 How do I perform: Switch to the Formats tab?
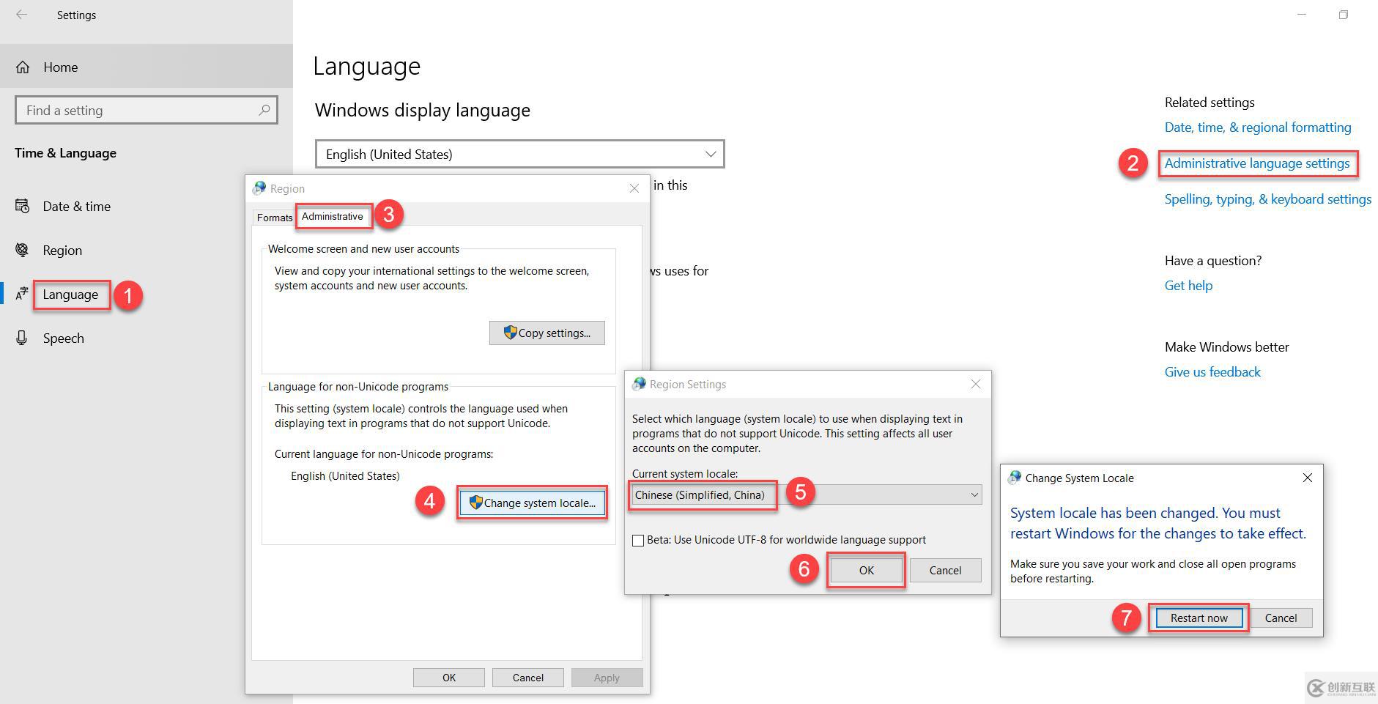click(x=275, y=218)
